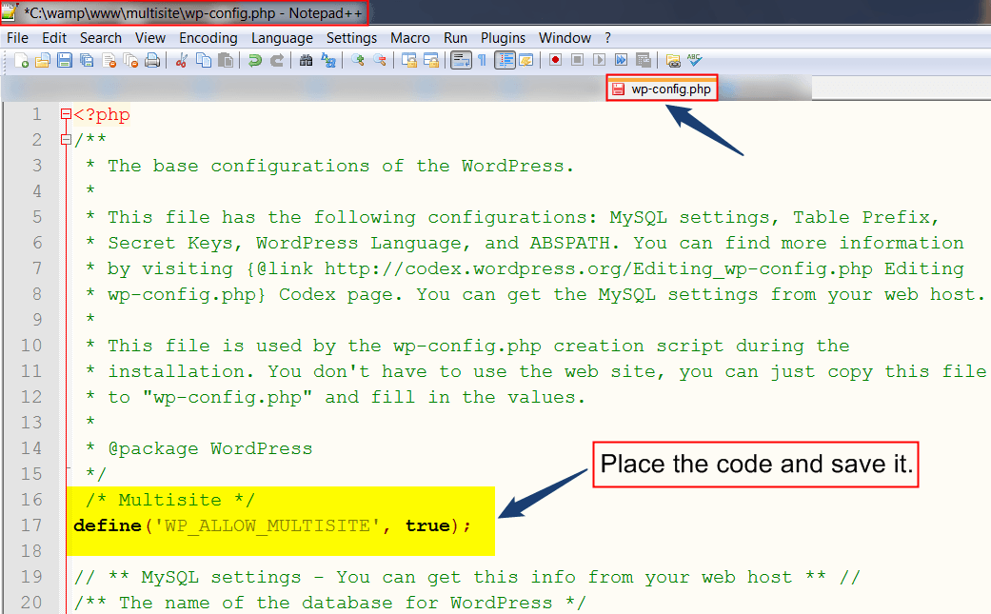Screen dimensions: 991x614
Task: Click 'creation script during the' on line 10
Action: [x=701, y=347]
